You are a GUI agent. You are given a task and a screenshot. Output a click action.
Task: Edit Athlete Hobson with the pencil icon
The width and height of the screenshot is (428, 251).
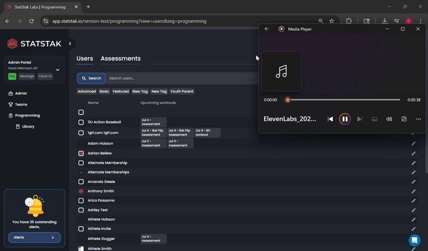tap(414, 220)
